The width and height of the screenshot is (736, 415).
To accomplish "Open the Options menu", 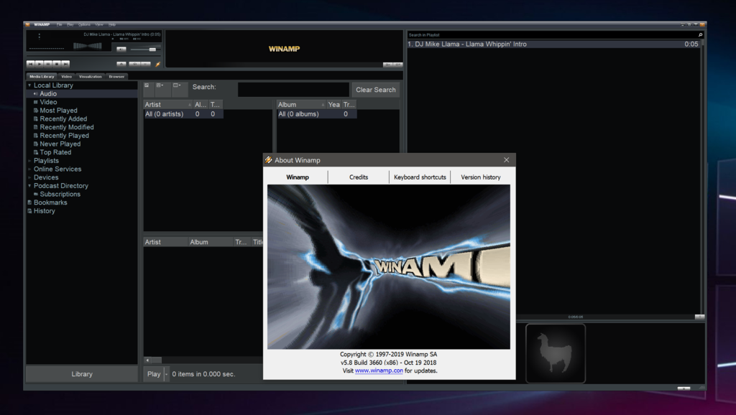I will tap(84, 24).
